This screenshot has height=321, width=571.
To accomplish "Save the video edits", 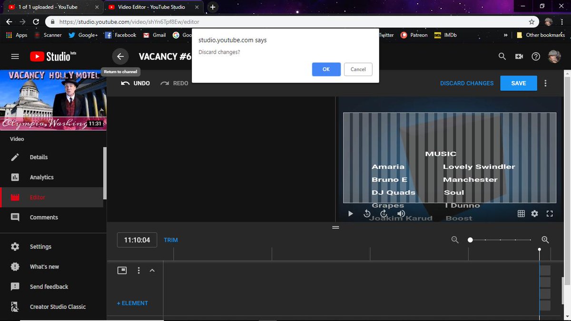I will pyautogui.click(x=519, y=83).
